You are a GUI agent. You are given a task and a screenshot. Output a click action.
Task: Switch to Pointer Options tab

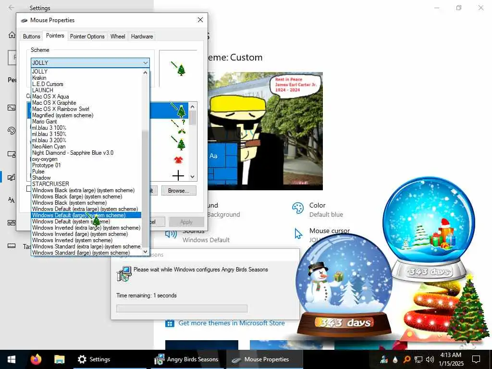click(87, 37)
